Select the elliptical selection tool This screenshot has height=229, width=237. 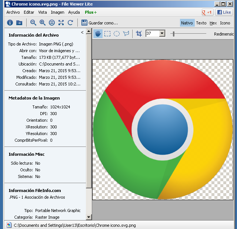(x=117, y=34)
